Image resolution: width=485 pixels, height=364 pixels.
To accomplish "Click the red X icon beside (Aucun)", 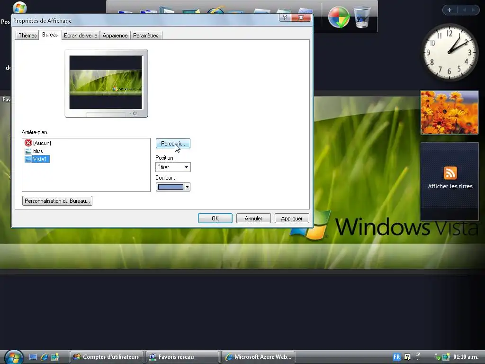I will (x=28, y=143).
